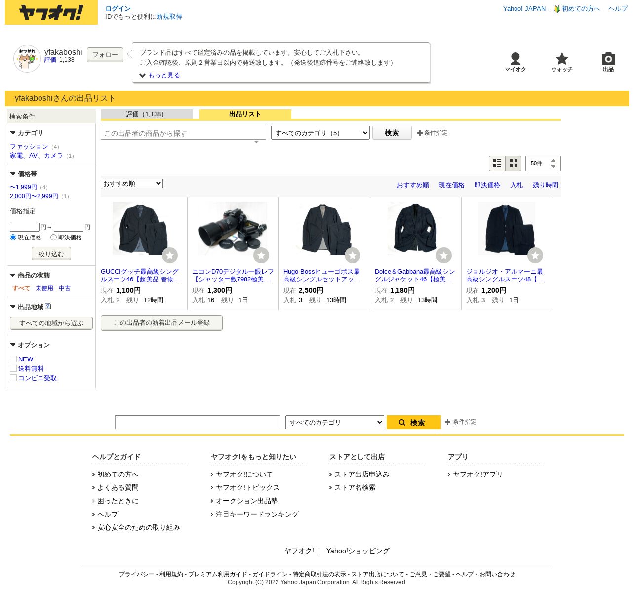Add GUCCI suit to watchlist star

[170, 255]
